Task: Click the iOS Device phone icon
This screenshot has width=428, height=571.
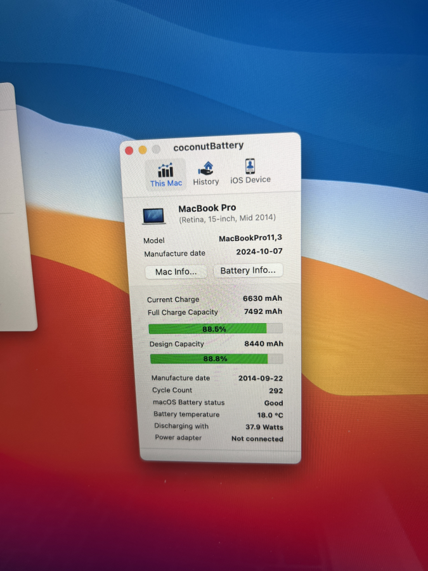Action: [250, 166]
